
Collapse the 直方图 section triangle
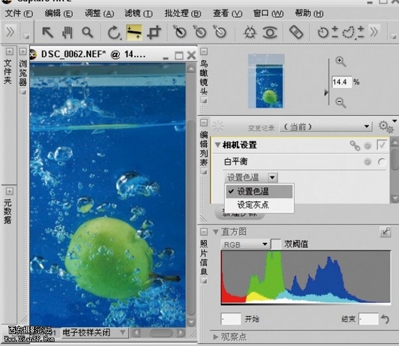[x=216, y=232]
